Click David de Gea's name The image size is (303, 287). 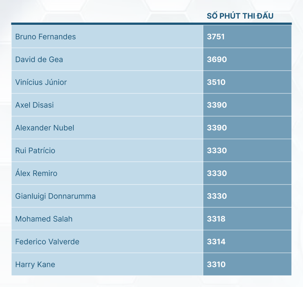39,60
